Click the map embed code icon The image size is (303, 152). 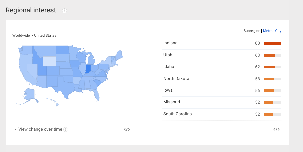127,129
